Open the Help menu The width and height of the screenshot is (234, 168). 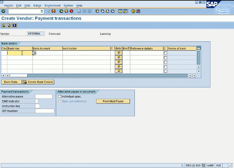[x=79, y=6]
